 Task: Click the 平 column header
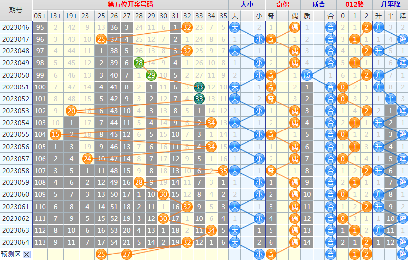(391, 16)
